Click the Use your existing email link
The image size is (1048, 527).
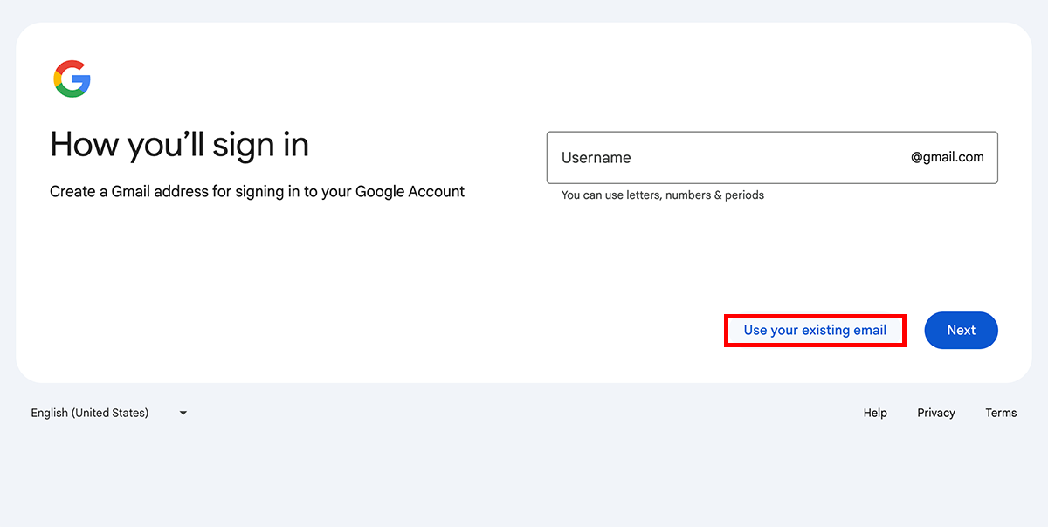point(815,331)
